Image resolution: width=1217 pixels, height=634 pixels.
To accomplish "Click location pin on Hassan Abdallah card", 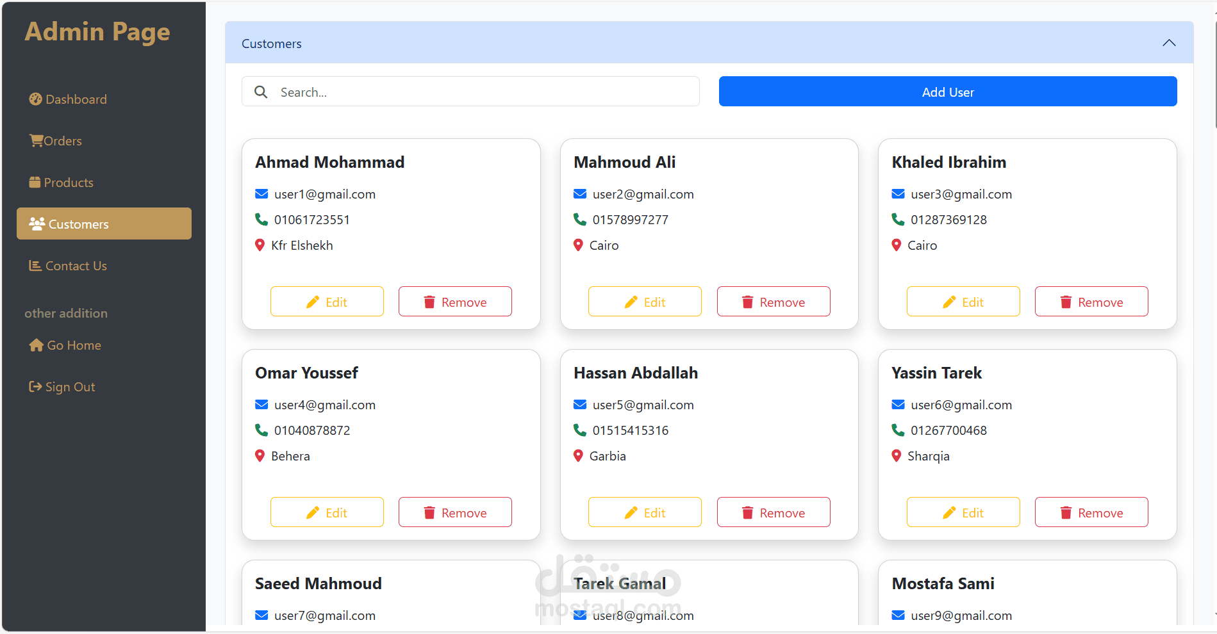I will pos(578,456).
